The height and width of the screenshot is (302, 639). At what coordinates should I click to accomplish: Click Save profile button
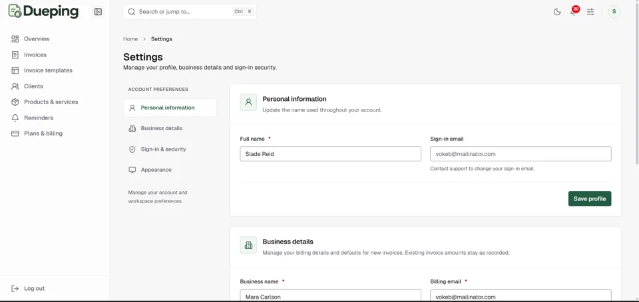click(590, 198)
